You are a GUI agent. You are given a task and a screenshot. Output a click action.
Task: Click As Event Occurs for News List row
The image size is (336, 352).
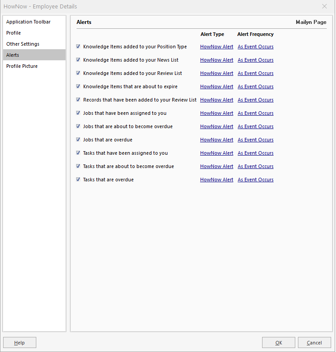coord(255,60)
